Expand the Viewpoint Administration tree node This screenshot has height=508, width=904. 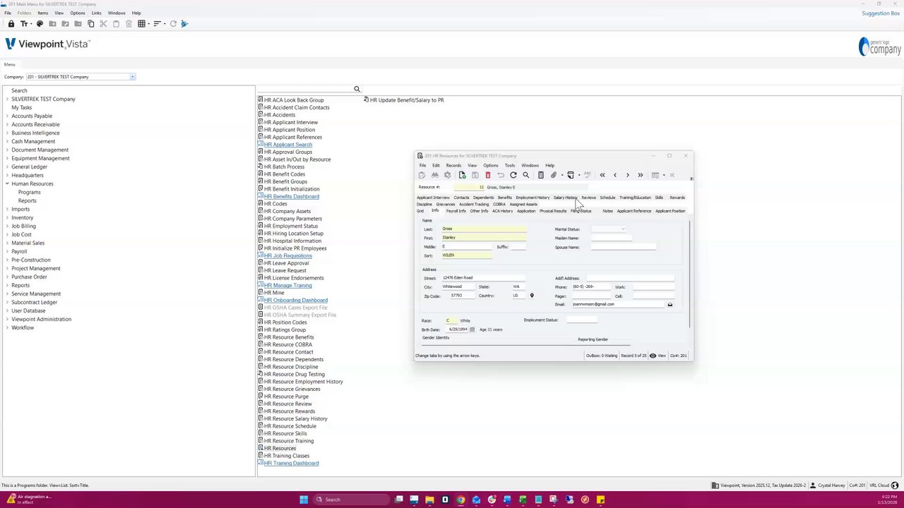point(7,319)
